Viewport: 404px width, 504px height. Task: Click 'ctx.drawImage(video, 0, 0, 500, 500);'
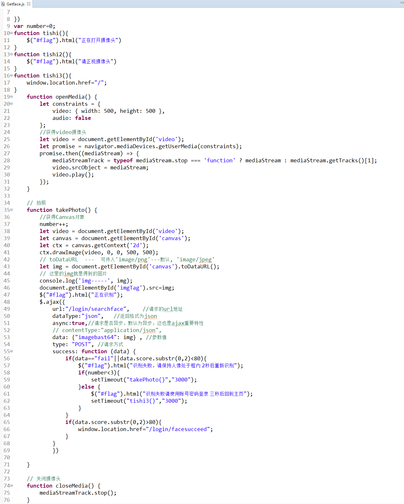click(99, 252)
